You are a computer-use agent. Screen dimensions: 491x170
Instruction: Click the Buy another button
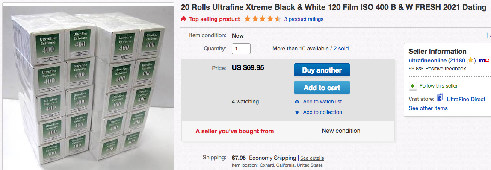[x=322, y=70]
